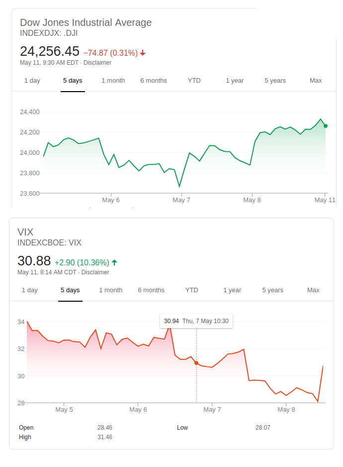Click the red down arrow beside Dow change

143,53
